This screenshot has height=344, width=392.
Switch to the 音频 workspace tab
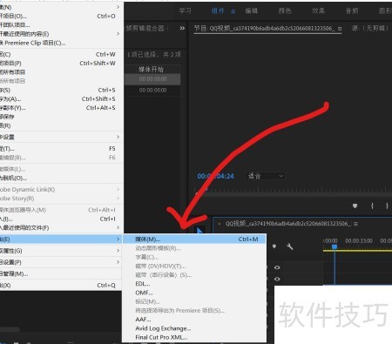(352, 11)
